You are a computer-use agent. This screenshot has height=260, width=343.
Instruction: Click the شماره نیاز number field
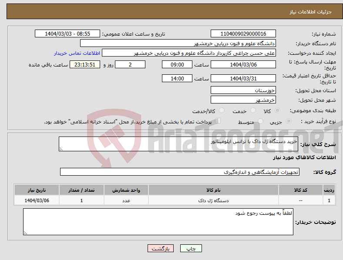pos(243,33)
